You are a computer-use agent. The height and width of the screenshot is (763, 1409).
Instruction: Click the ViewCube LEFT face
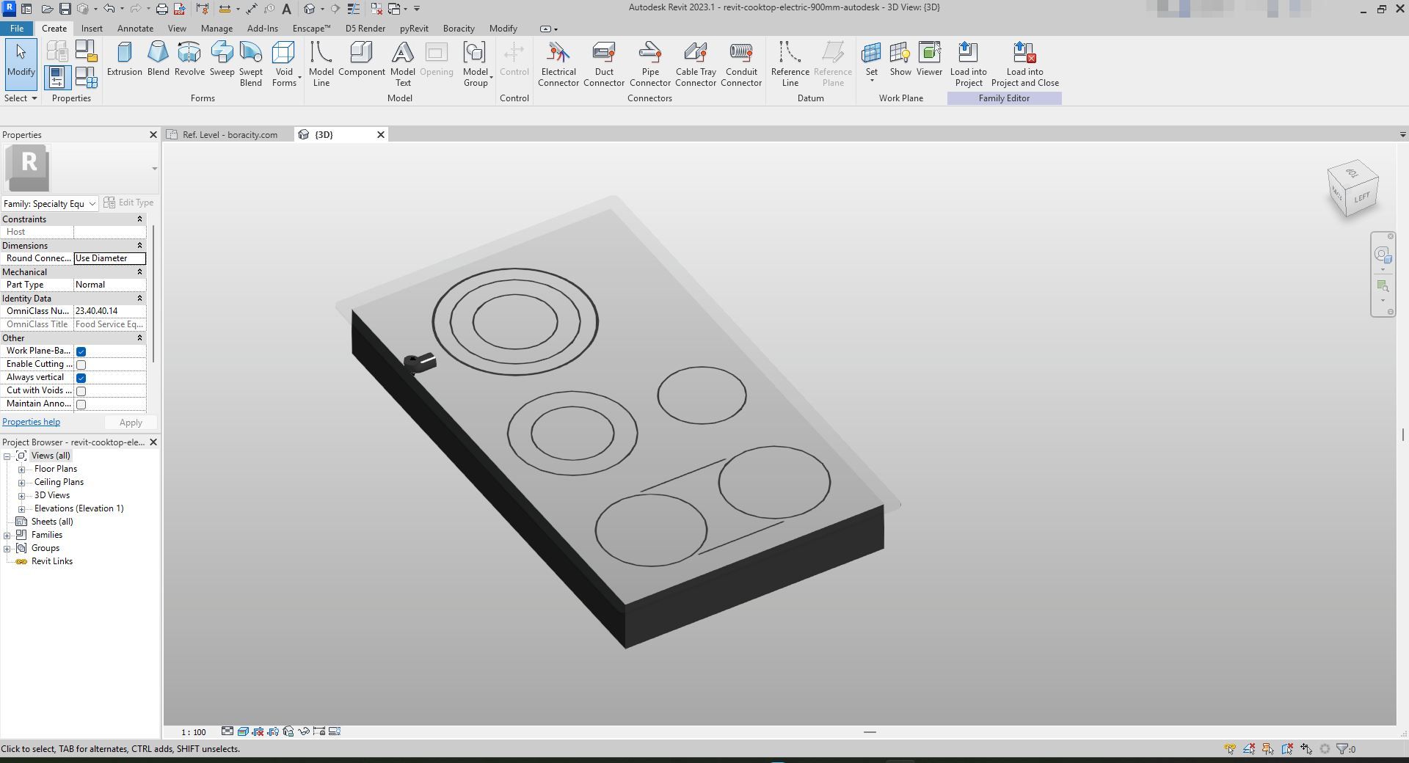1361,197
